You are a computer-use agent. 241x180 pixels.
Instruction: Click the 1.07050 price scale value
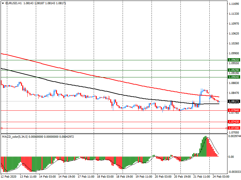(x=234, y=132)
